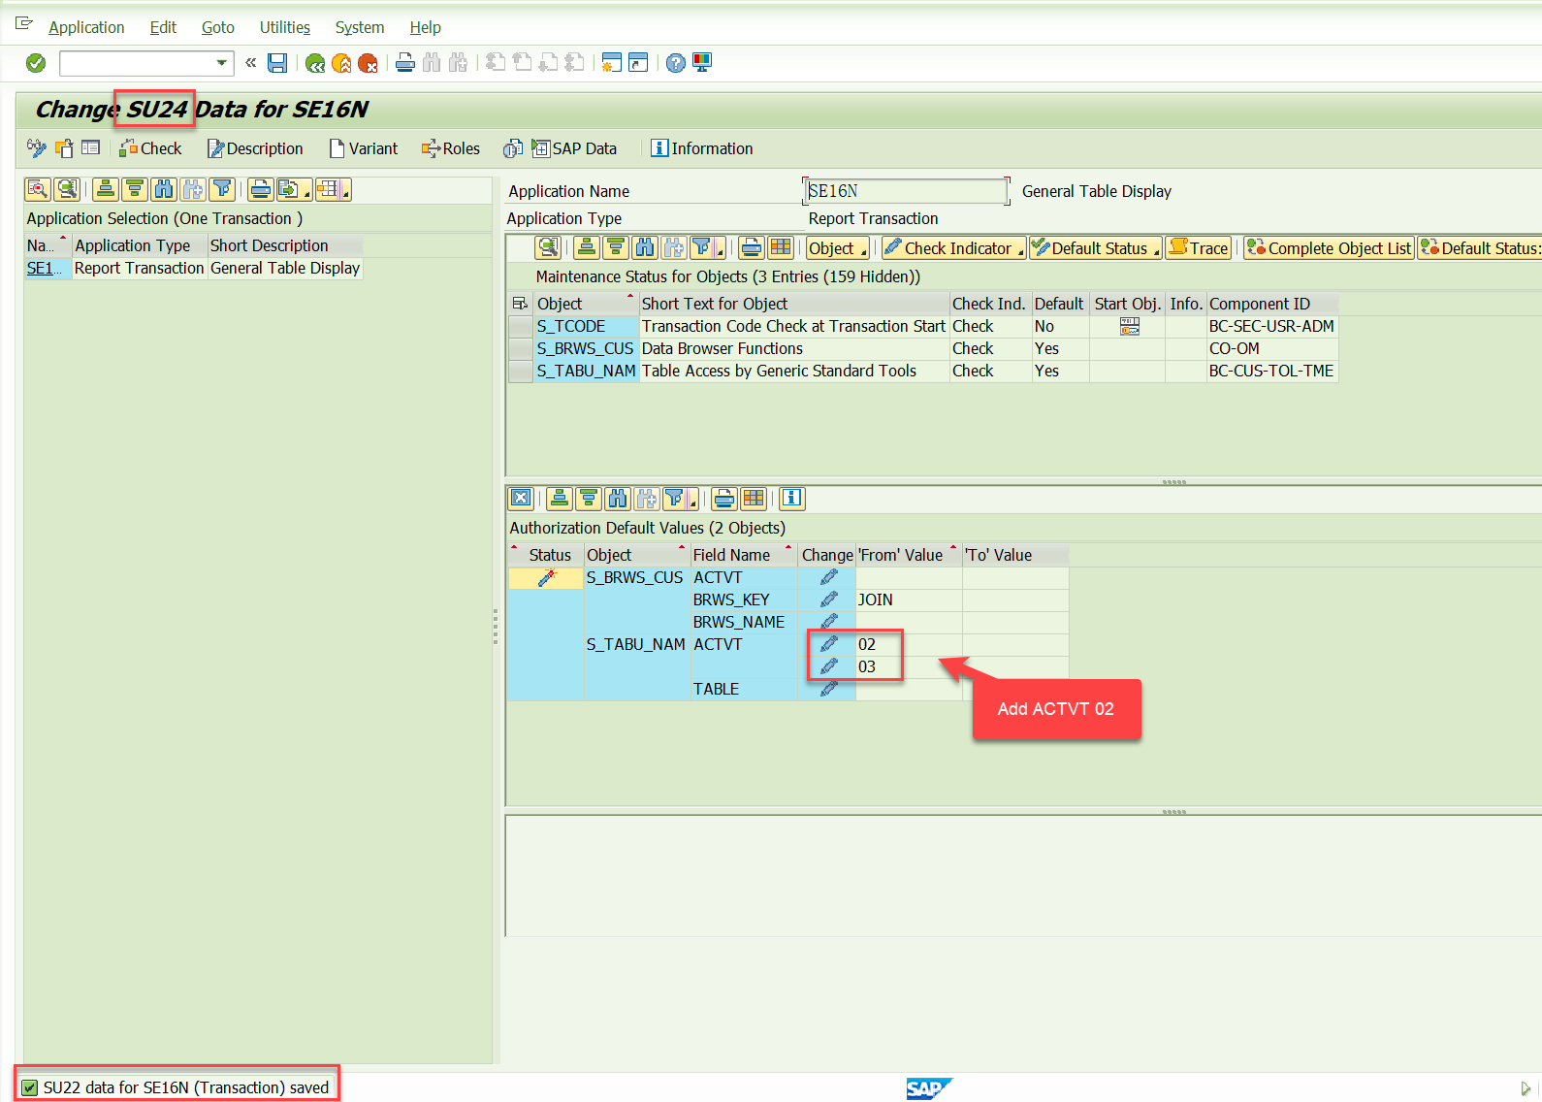Click layout grid icon in Authorization Default Values toolbar
Screen dimensions: 1542x1102
(754, 499)
